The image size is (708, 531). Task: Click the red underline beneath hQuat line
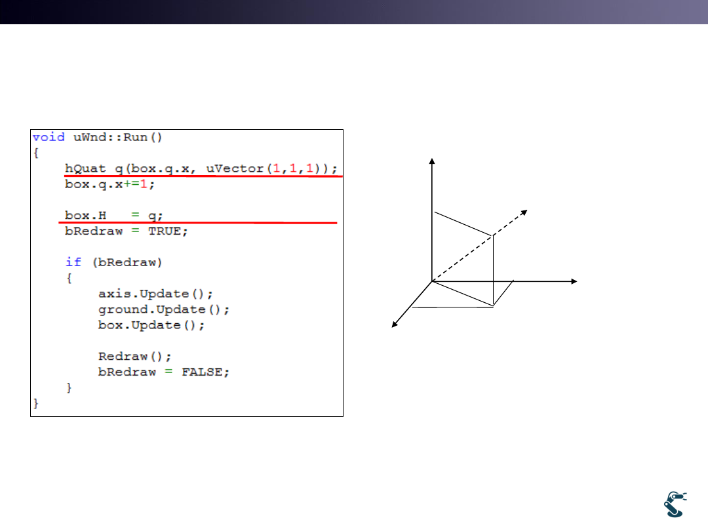coord(202,176)
